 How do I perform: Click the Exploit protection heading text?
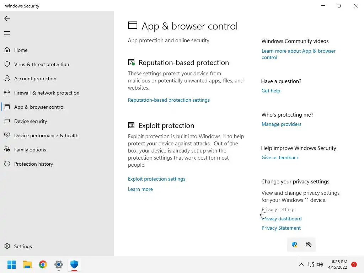166,125
